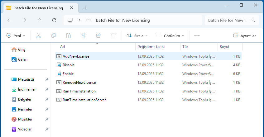Select the Enable PowerShell script file

coord(68,74)
